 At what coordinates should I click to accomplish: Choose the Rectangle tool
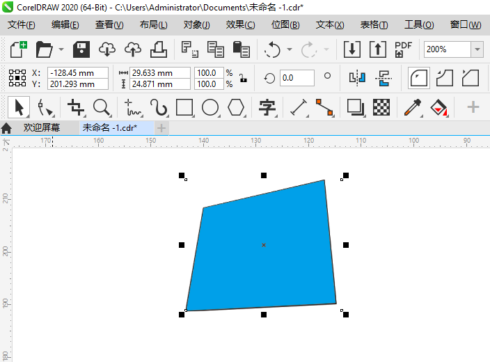click(x=184, y=107)
